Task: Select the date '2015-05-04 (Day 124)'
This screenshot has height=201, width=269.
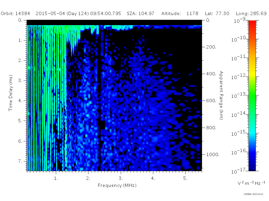Action: point(62,14)
